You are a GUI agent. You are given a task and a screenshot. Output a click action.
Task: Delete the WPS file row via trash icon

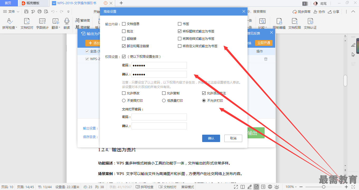(266, 59)
